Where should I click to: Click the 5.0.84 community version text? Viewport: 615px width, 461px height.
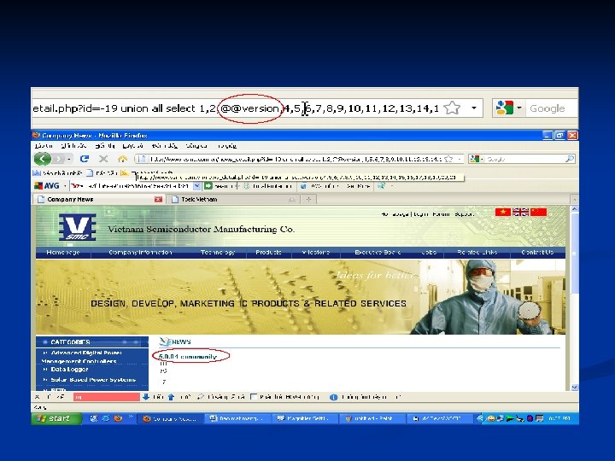188,356
